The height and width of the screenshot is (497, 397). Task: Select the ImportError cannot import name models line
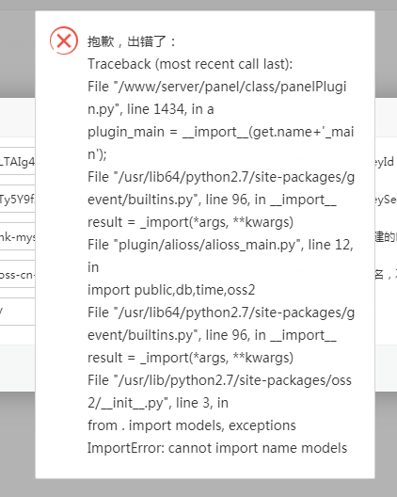217,448
